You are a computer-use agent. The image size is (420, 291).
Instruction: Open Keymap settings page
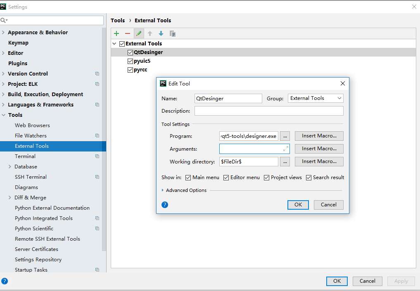(18, 43)
